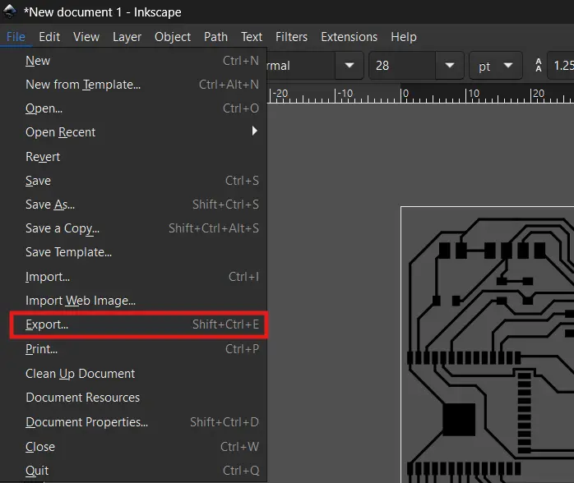
Task: Click the horizontal ruler
Action: tap(420, 95)
